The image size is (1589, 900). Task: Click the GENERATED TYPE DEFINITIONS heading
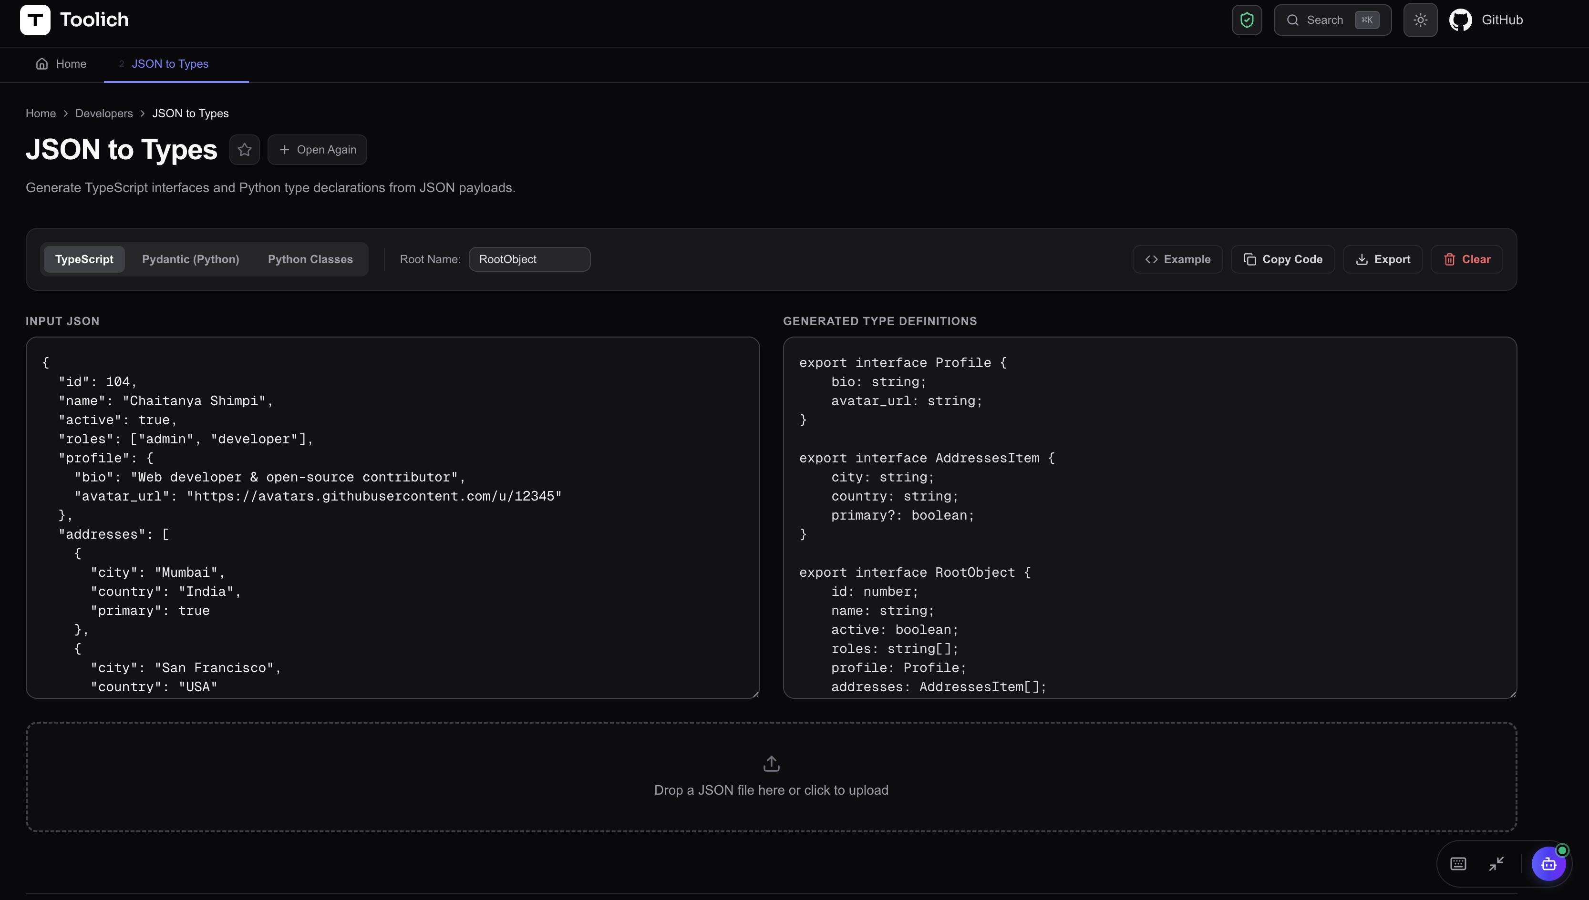coord(880,321)
